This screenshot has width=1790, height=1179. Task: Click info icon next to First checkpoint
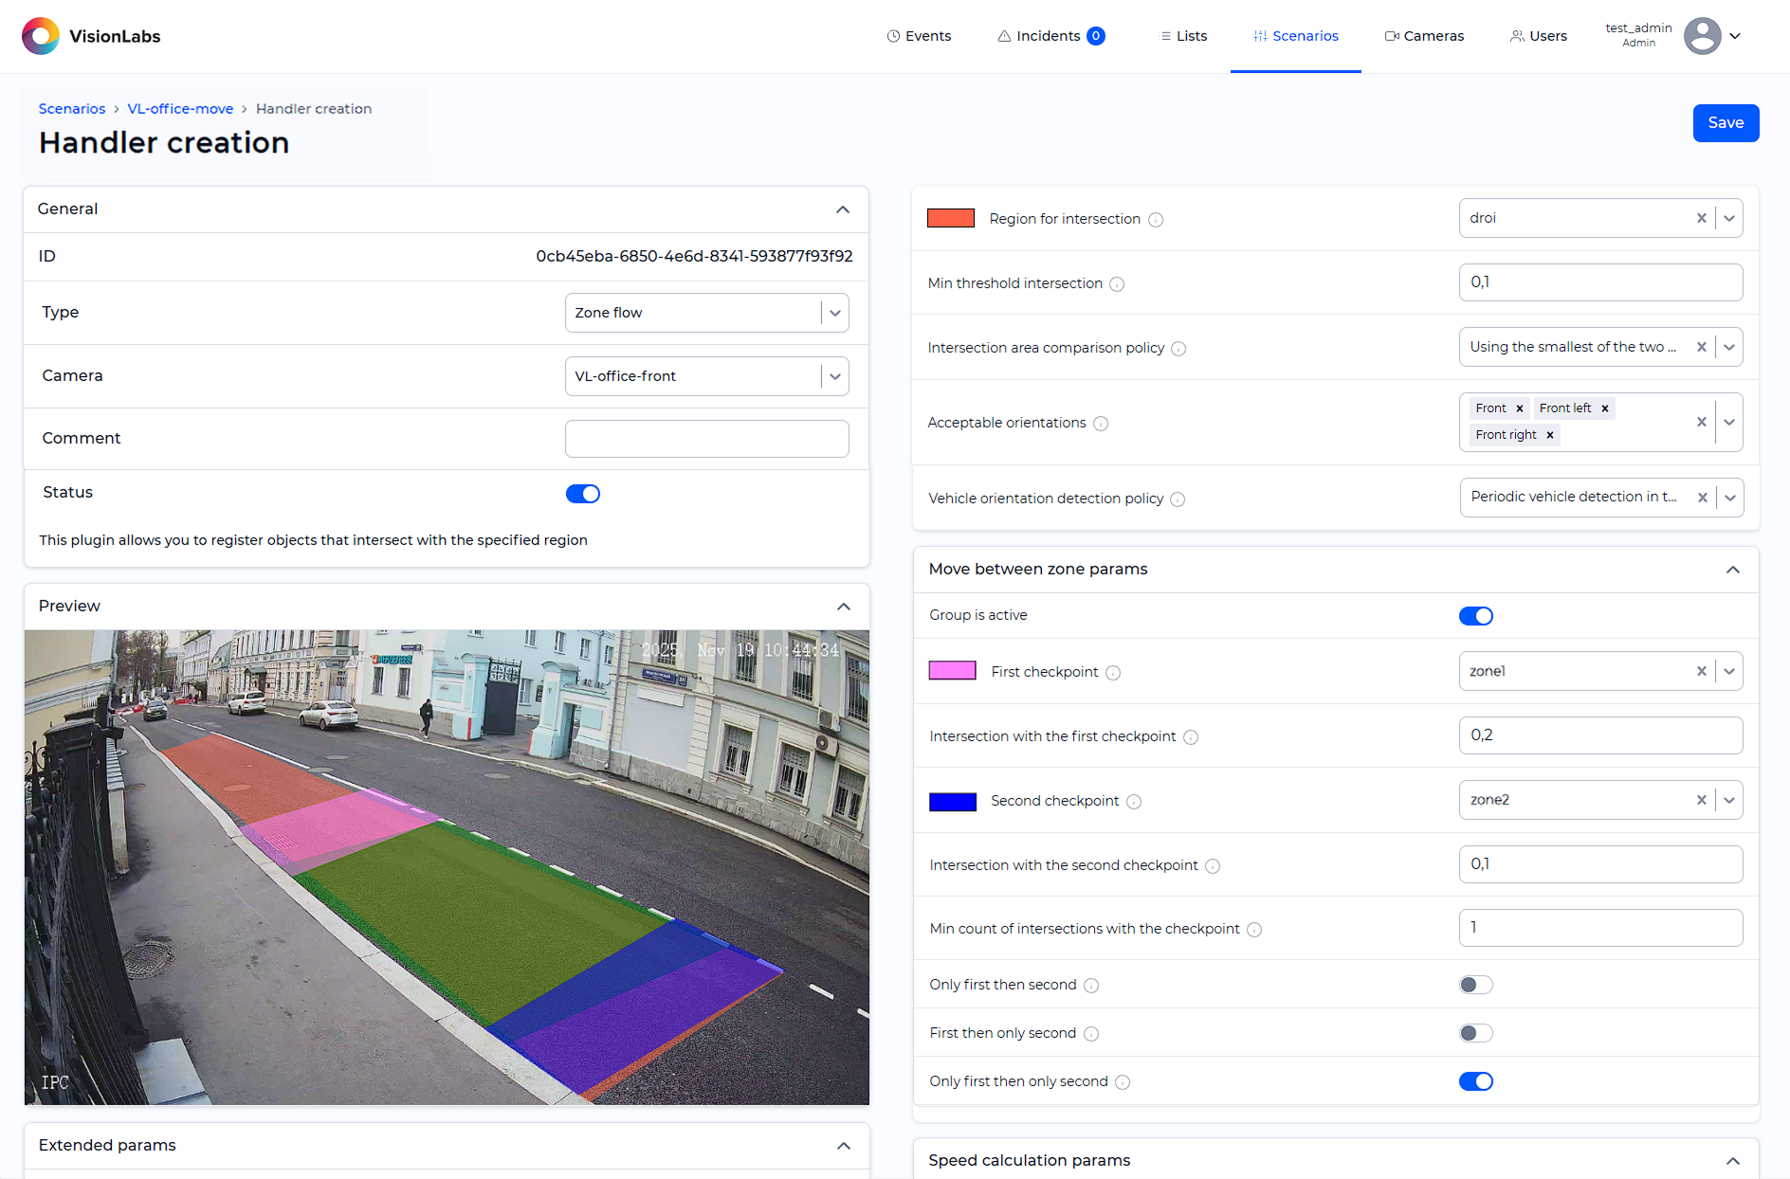(x=1113, y=673)
